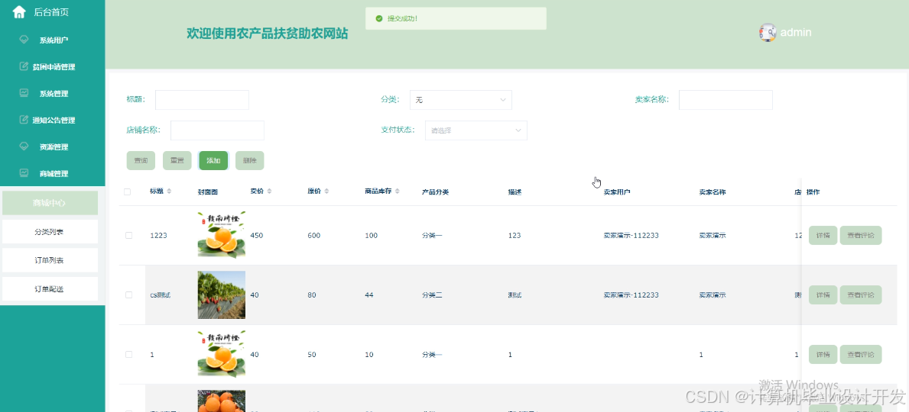This screenshot has height=412, width=909.
Task: Click the edit icon next to 通知公告管理
Action: (x=24, y=120)
